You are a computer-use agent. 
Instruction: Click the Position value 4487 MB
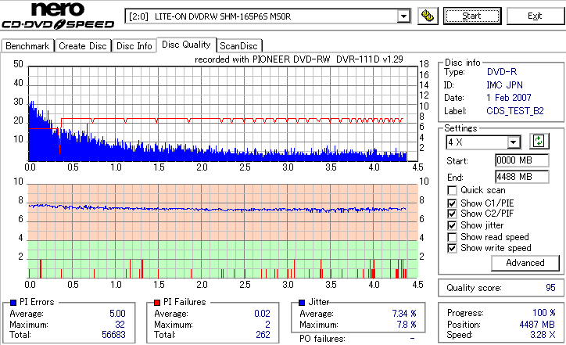(x=538, y=325)
